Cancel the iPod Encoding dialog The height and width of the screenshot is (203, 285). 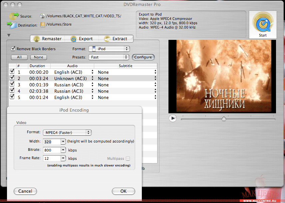25,191
